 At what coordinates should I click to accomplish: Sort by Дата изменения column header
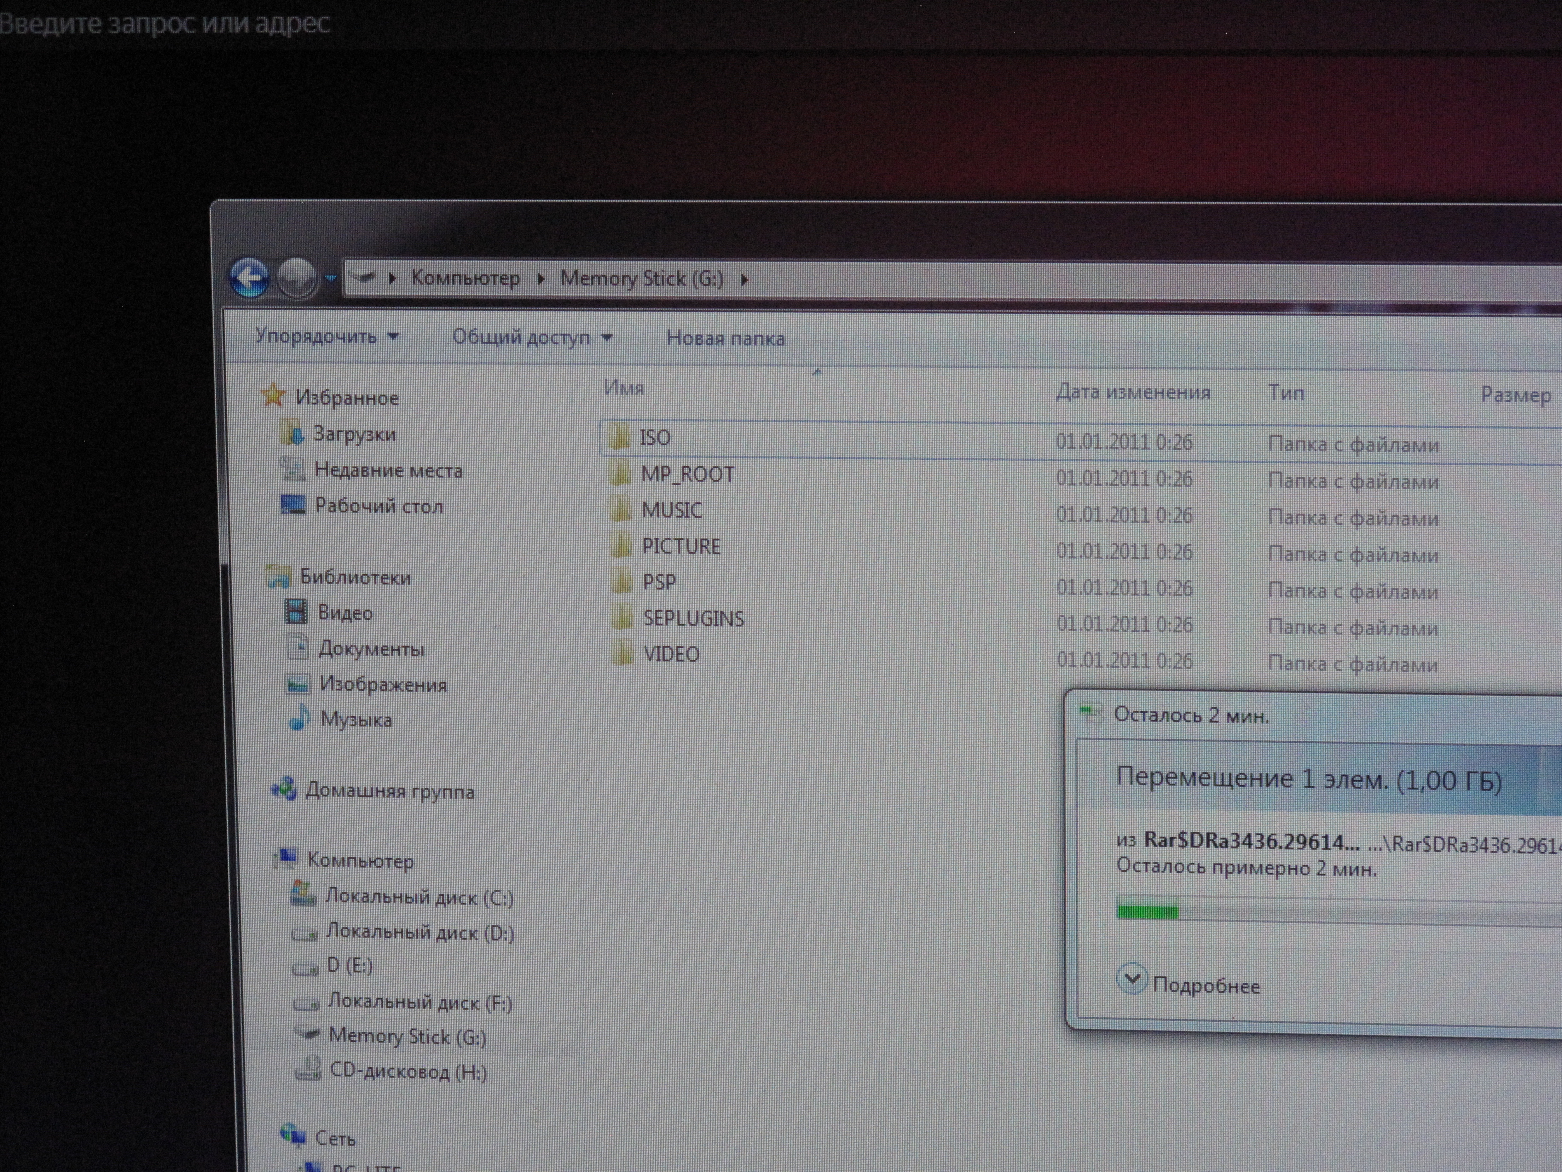(x=1133, y=392)
